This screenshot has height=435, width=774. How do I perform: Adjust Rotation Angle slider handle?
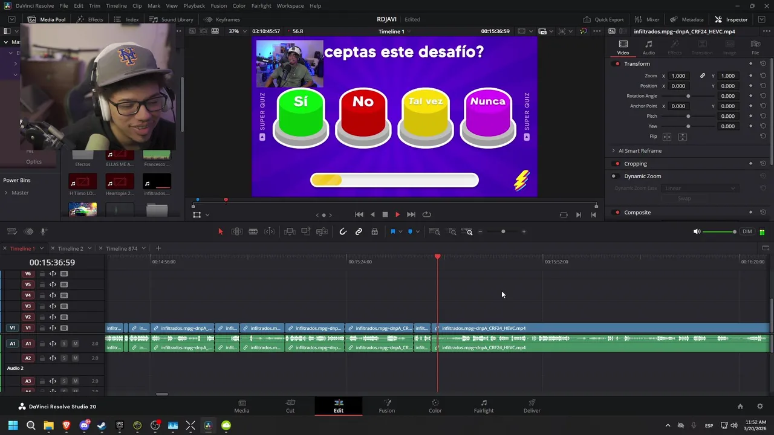pos(688,96)
